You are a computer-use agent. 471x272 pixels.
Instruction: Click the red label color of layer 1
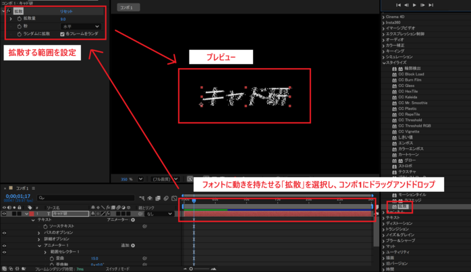point(32,214)
